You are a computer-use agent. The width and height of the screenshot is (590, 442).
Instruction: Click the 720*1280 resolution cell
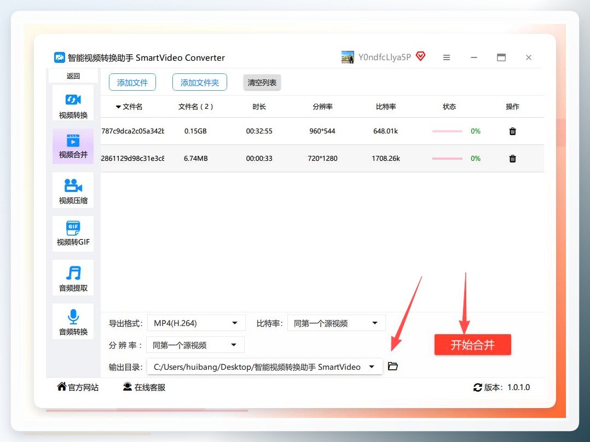pos(322,159)
